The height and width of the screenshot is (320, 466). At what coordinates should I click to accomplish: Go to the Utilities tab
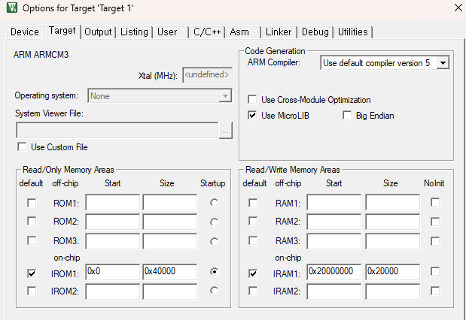(353, 32)
